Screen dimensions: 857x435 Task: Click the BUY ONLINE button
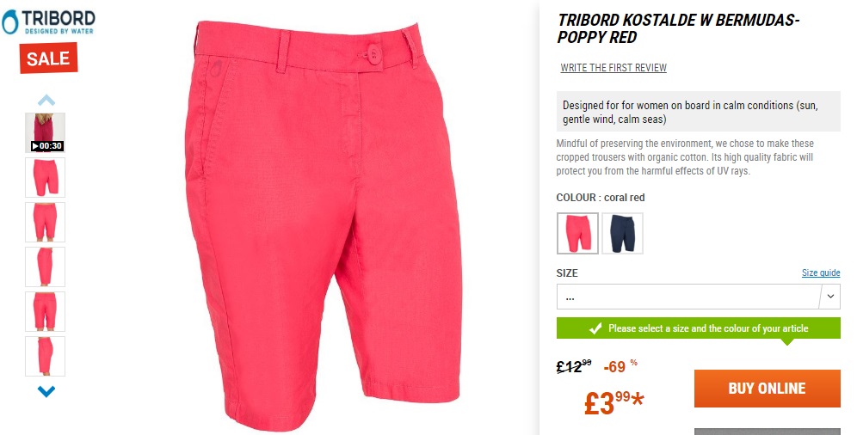(x=768, y=389)
